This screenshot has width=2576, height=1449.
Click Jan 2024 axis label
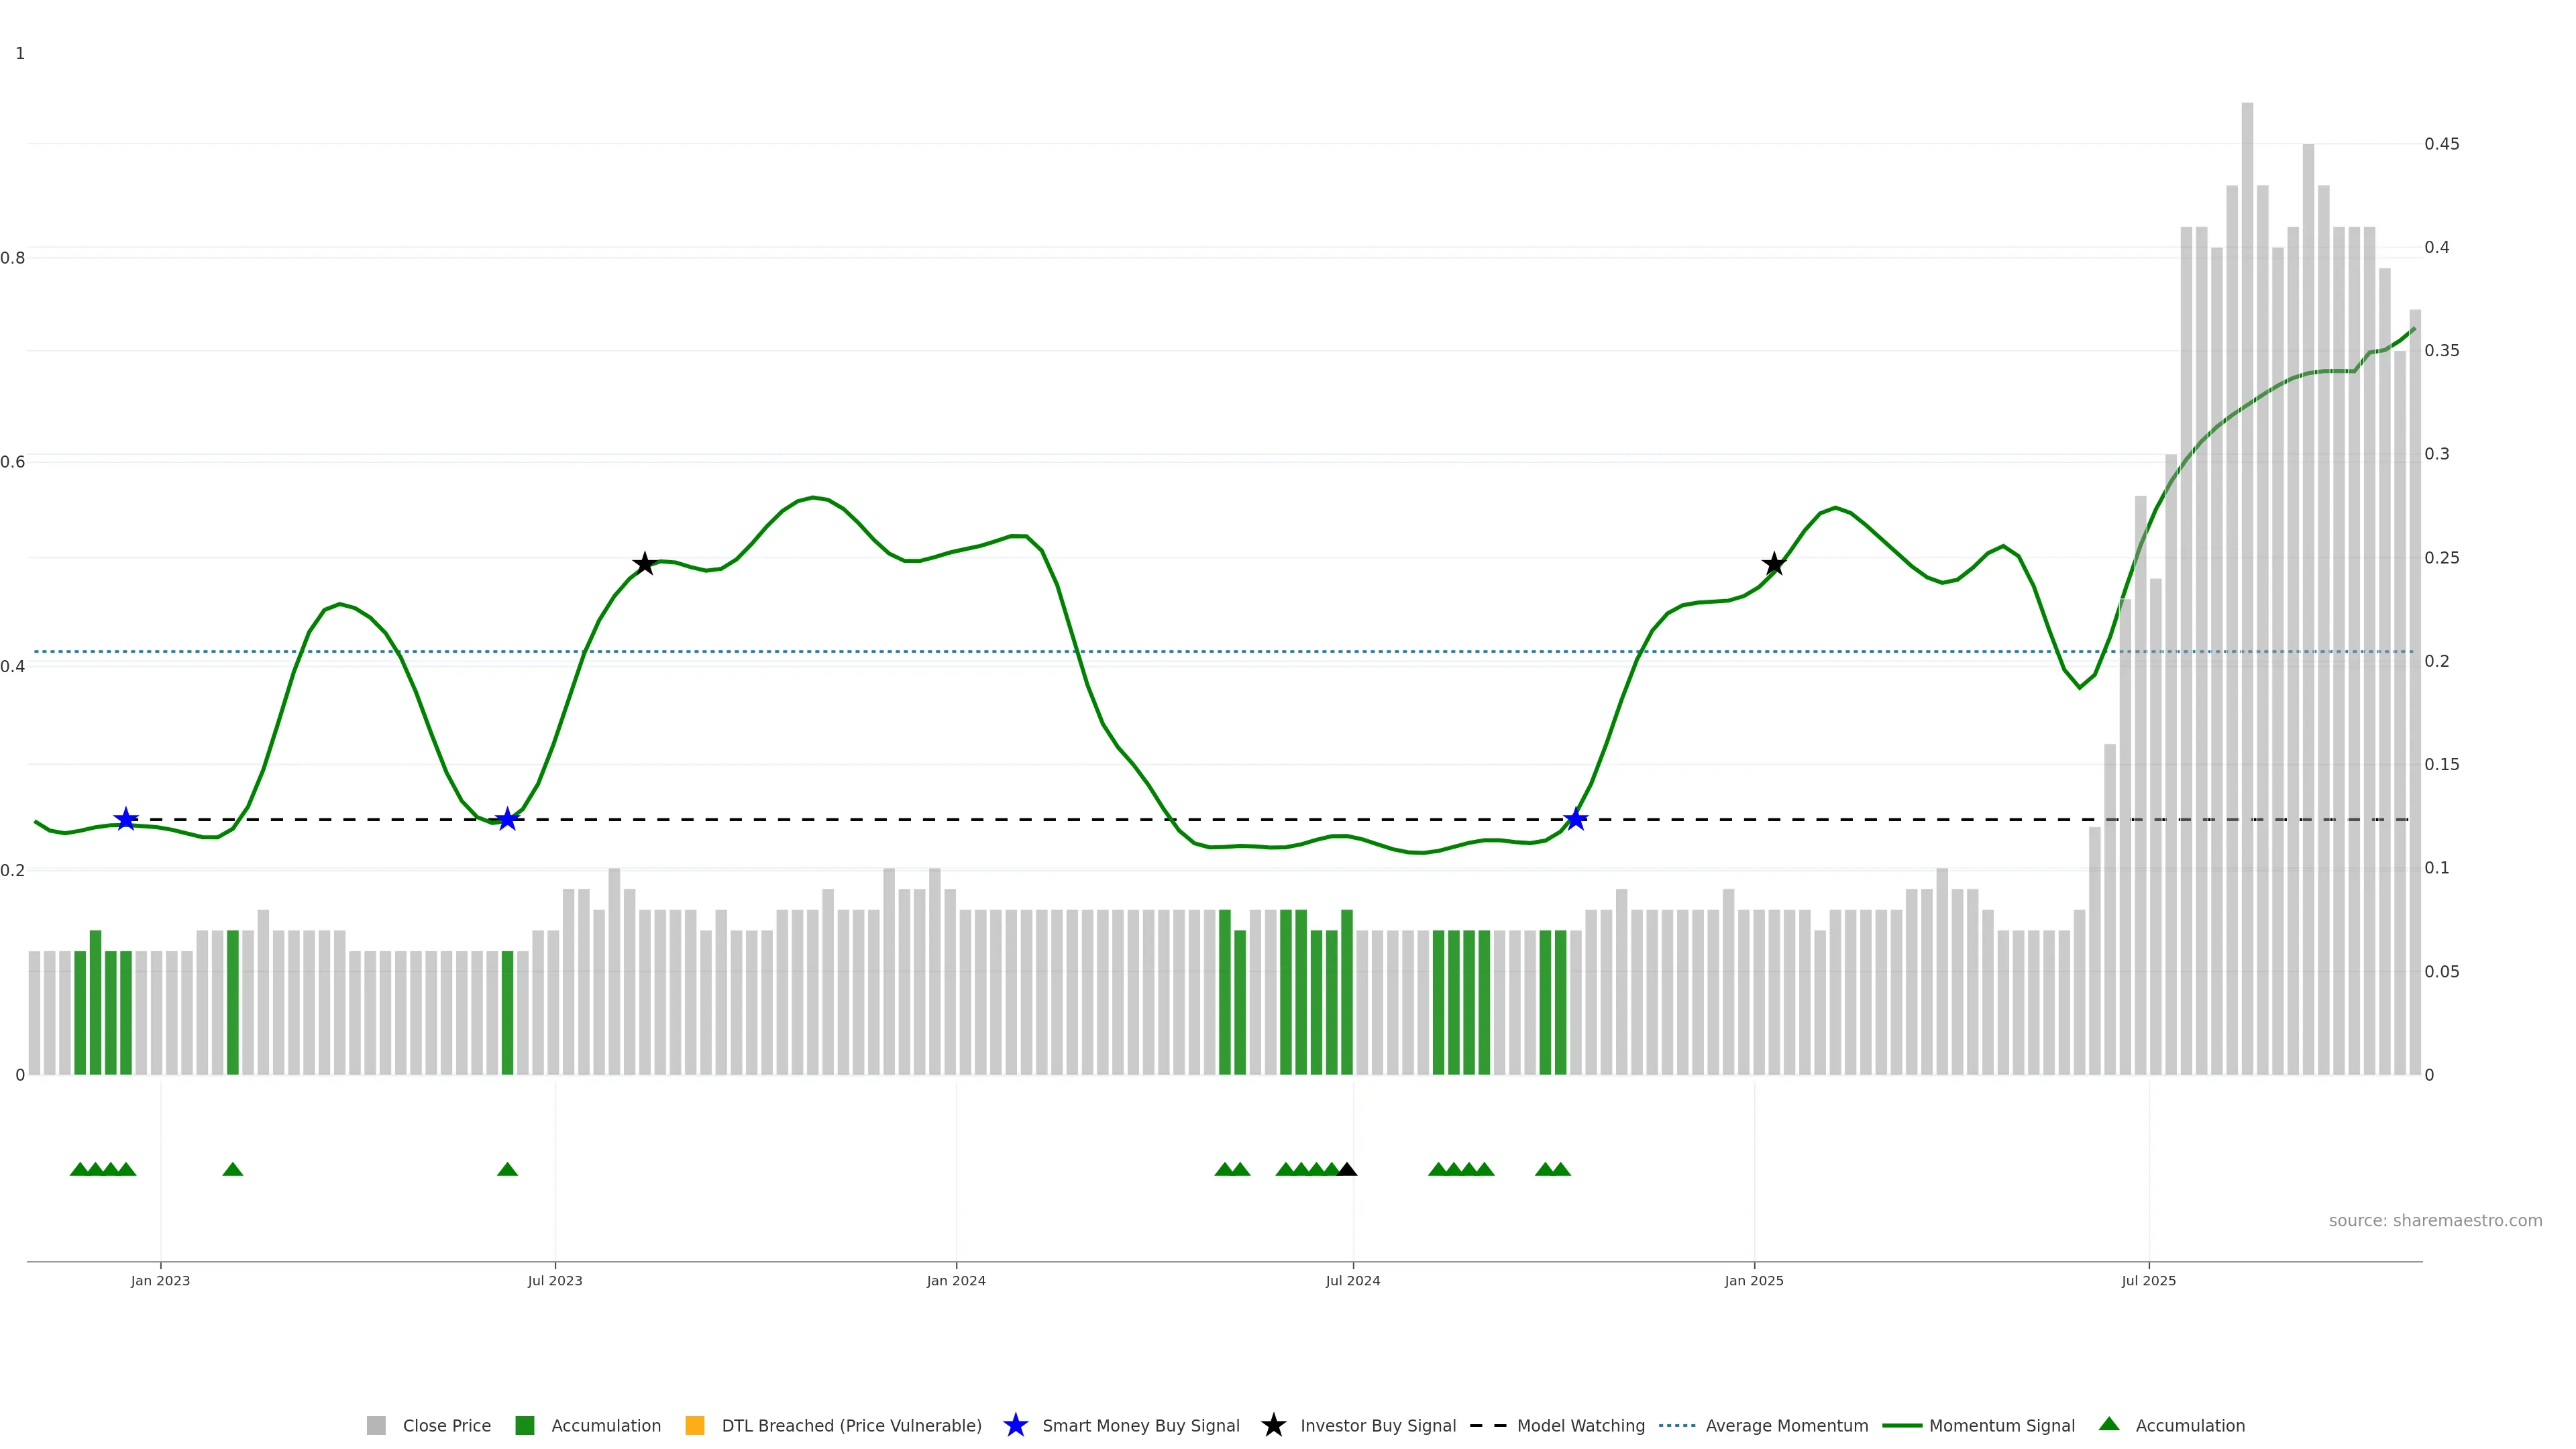pos(956,1281)
